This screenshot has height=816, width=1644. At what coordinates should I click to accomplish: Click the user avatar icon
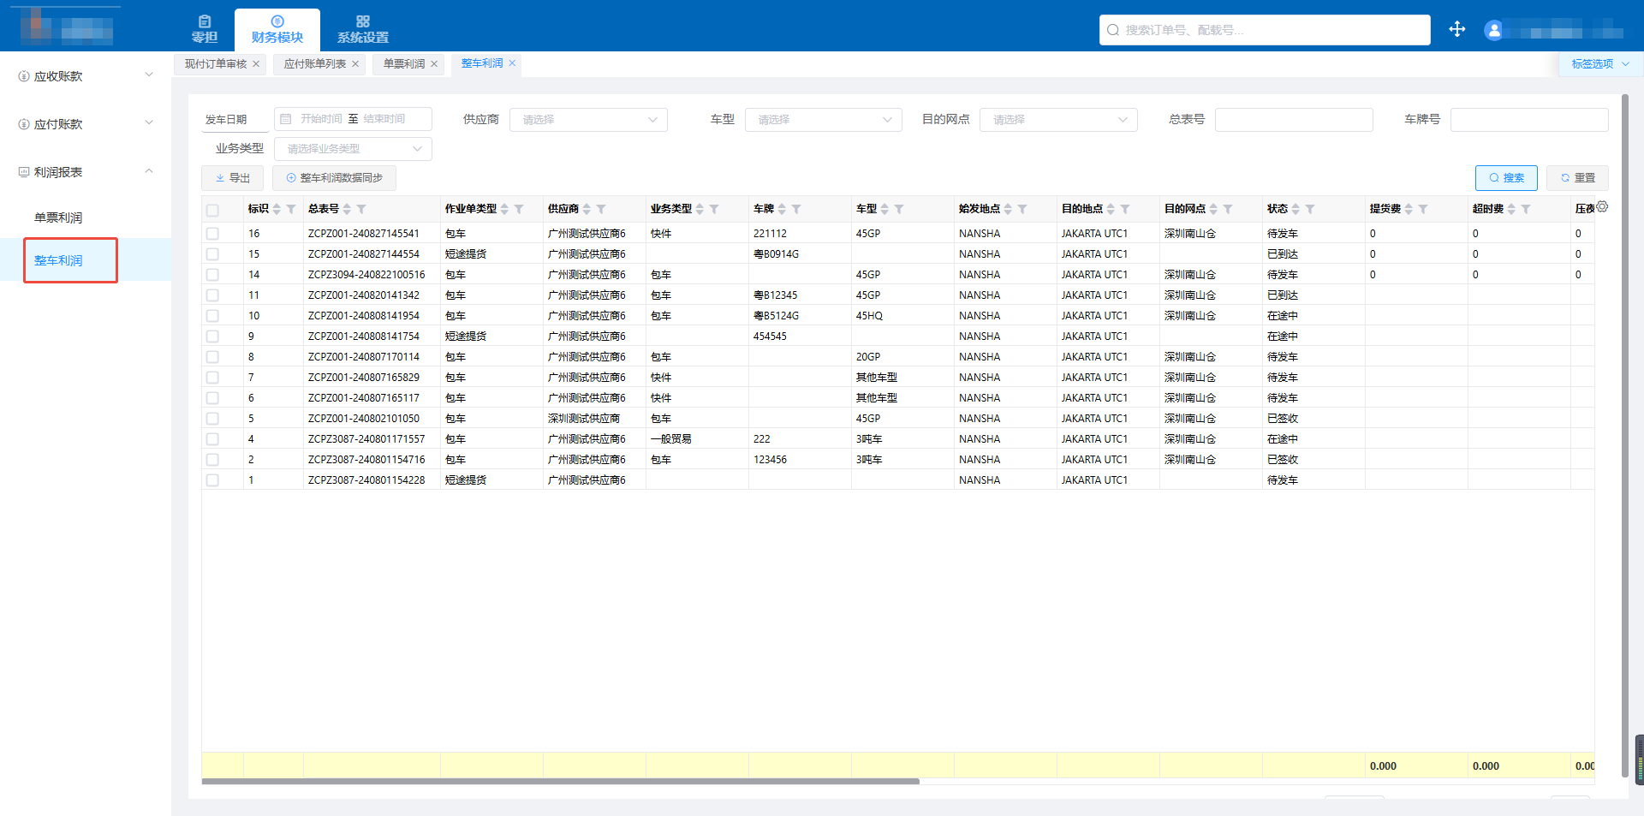[x=1493, y=31]
